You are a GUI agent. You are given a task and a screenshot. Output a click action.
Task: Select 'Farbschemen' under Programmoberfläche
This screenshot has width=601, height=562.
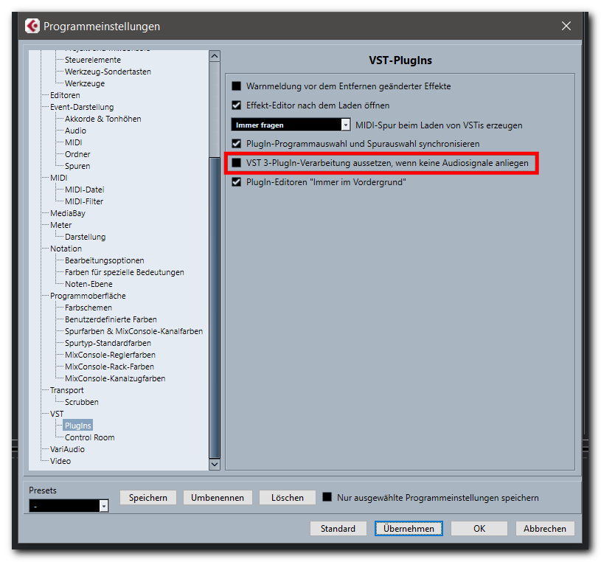click(x=88, y=307)
